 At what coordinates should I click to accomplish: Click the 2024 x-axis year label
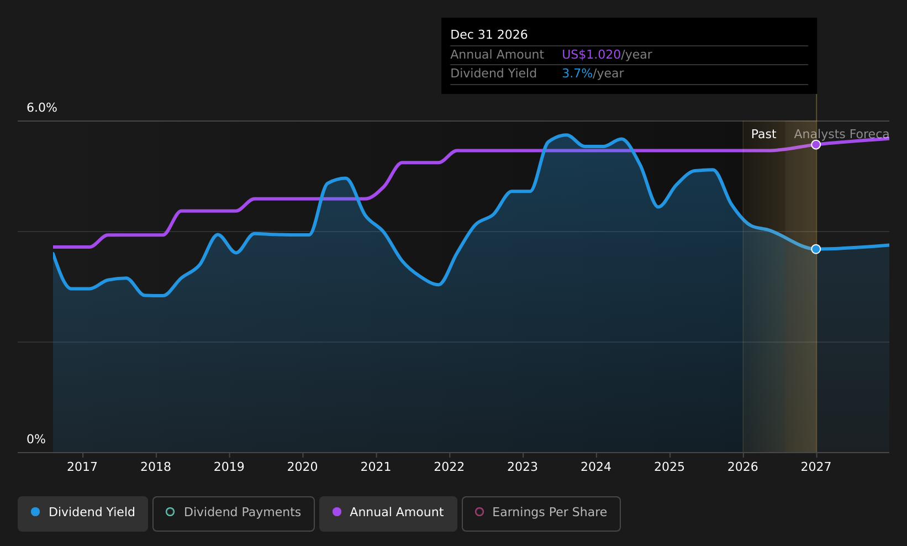tap(596, 467)
